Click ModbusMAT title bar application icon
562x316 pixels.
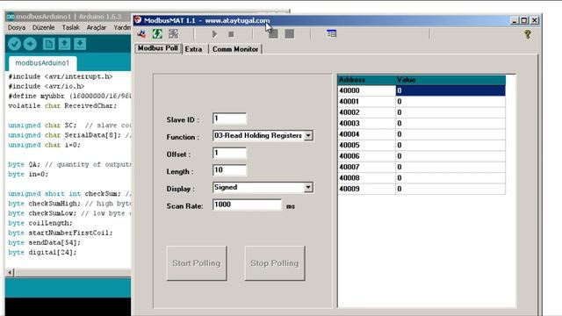pyautogui.click(x=138, y=20)
